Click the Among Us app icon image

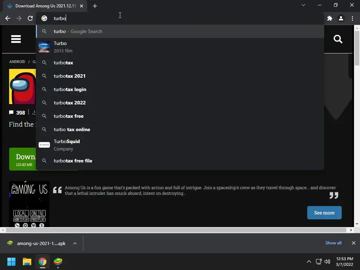[22, 86]
